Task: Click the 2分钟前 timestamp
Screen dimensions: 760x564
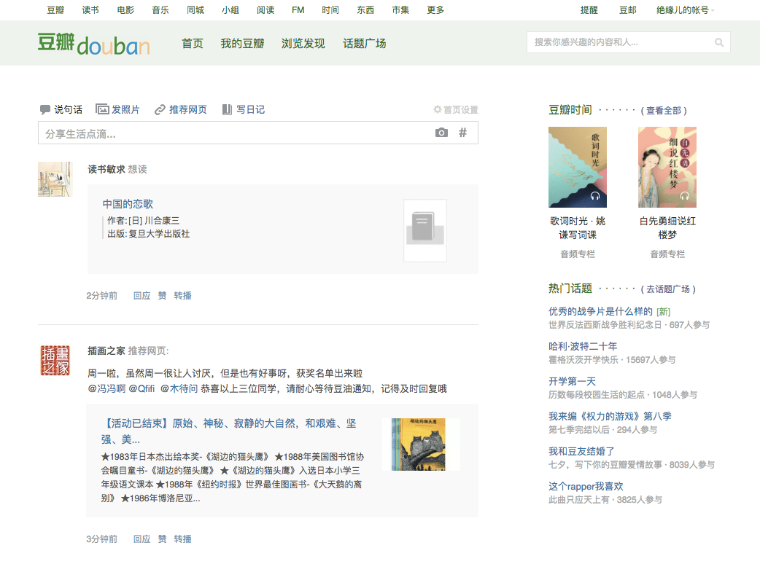Action: coord(102,295)
